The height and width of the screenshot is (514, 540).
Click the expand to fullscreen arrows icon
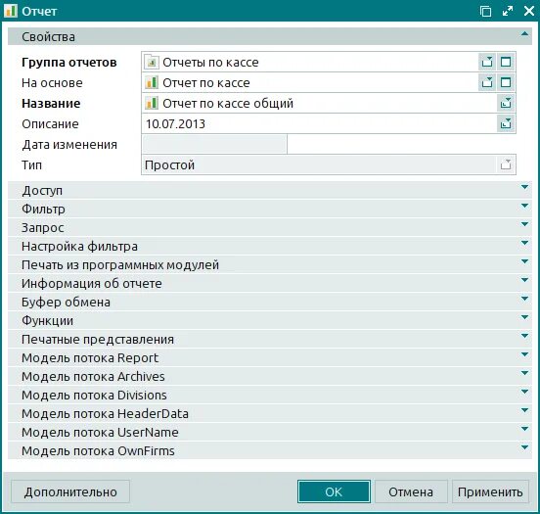tap(508, 11)
